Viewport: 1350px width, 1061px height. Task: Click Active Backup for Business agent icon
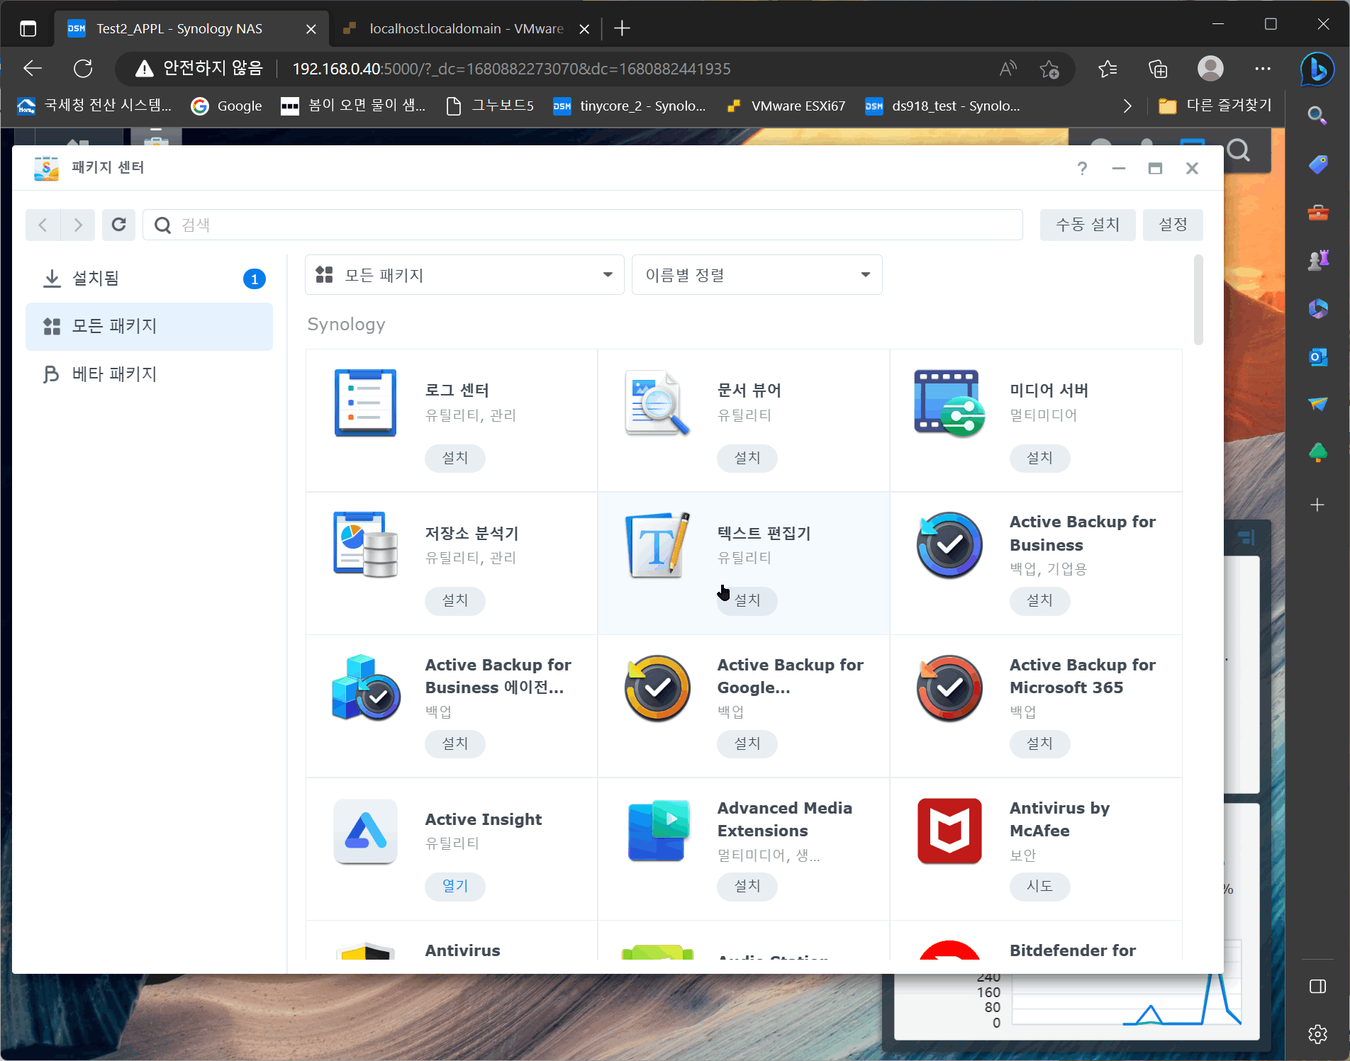(366, 688)
